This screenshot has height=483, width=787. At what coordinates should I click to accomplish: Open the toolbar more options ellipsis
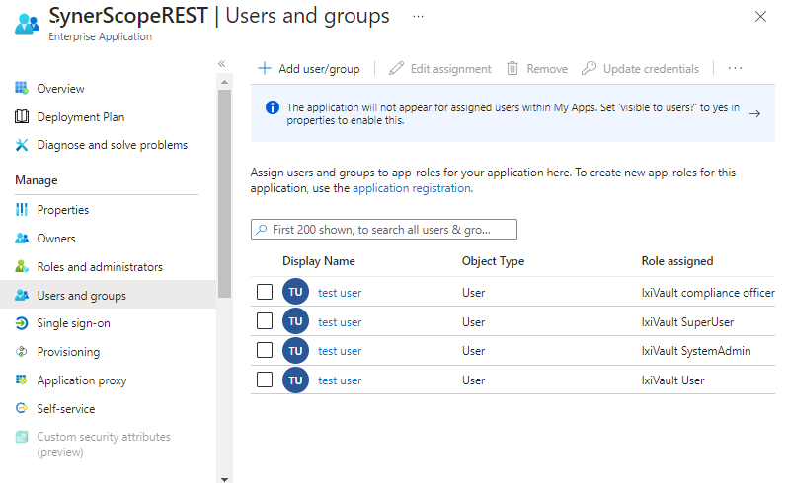coord(735,69)
